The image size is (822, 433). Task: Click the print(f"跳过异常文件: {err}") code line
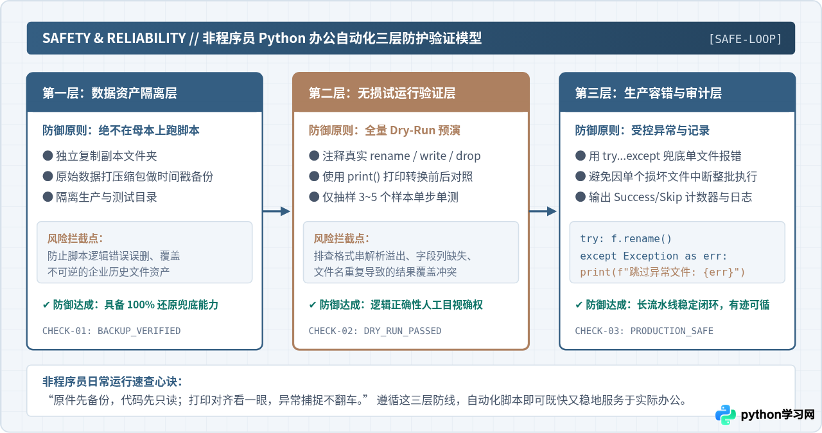pyautogui.click(x=663, y=272)
